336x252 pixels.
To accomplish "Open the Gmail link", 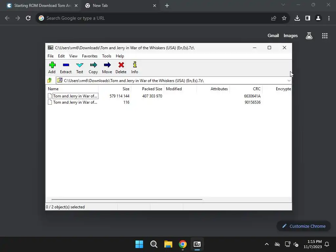I will pyautogui.click(x=273, y=35).
